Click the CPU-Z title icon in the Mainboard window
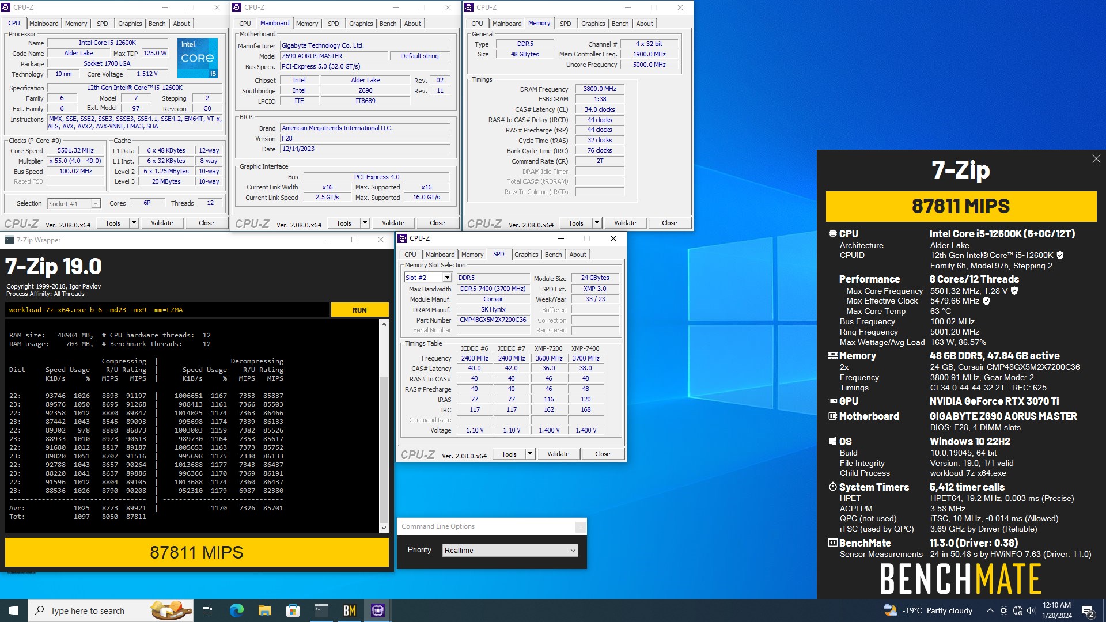The width and height of the screenshot is (1106, 622). pos(237,7)
